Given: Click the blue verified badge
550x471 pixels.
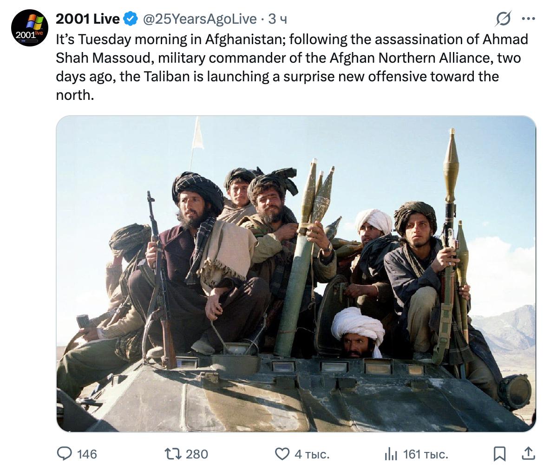Looking at the screenshot, I should tap(131, 19).
